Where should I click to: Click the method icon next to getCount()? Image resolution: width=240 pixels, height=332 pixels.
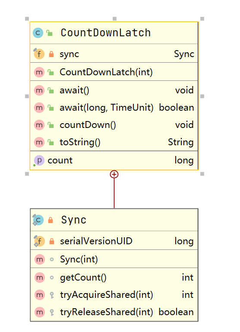click(x=40, y=278)
